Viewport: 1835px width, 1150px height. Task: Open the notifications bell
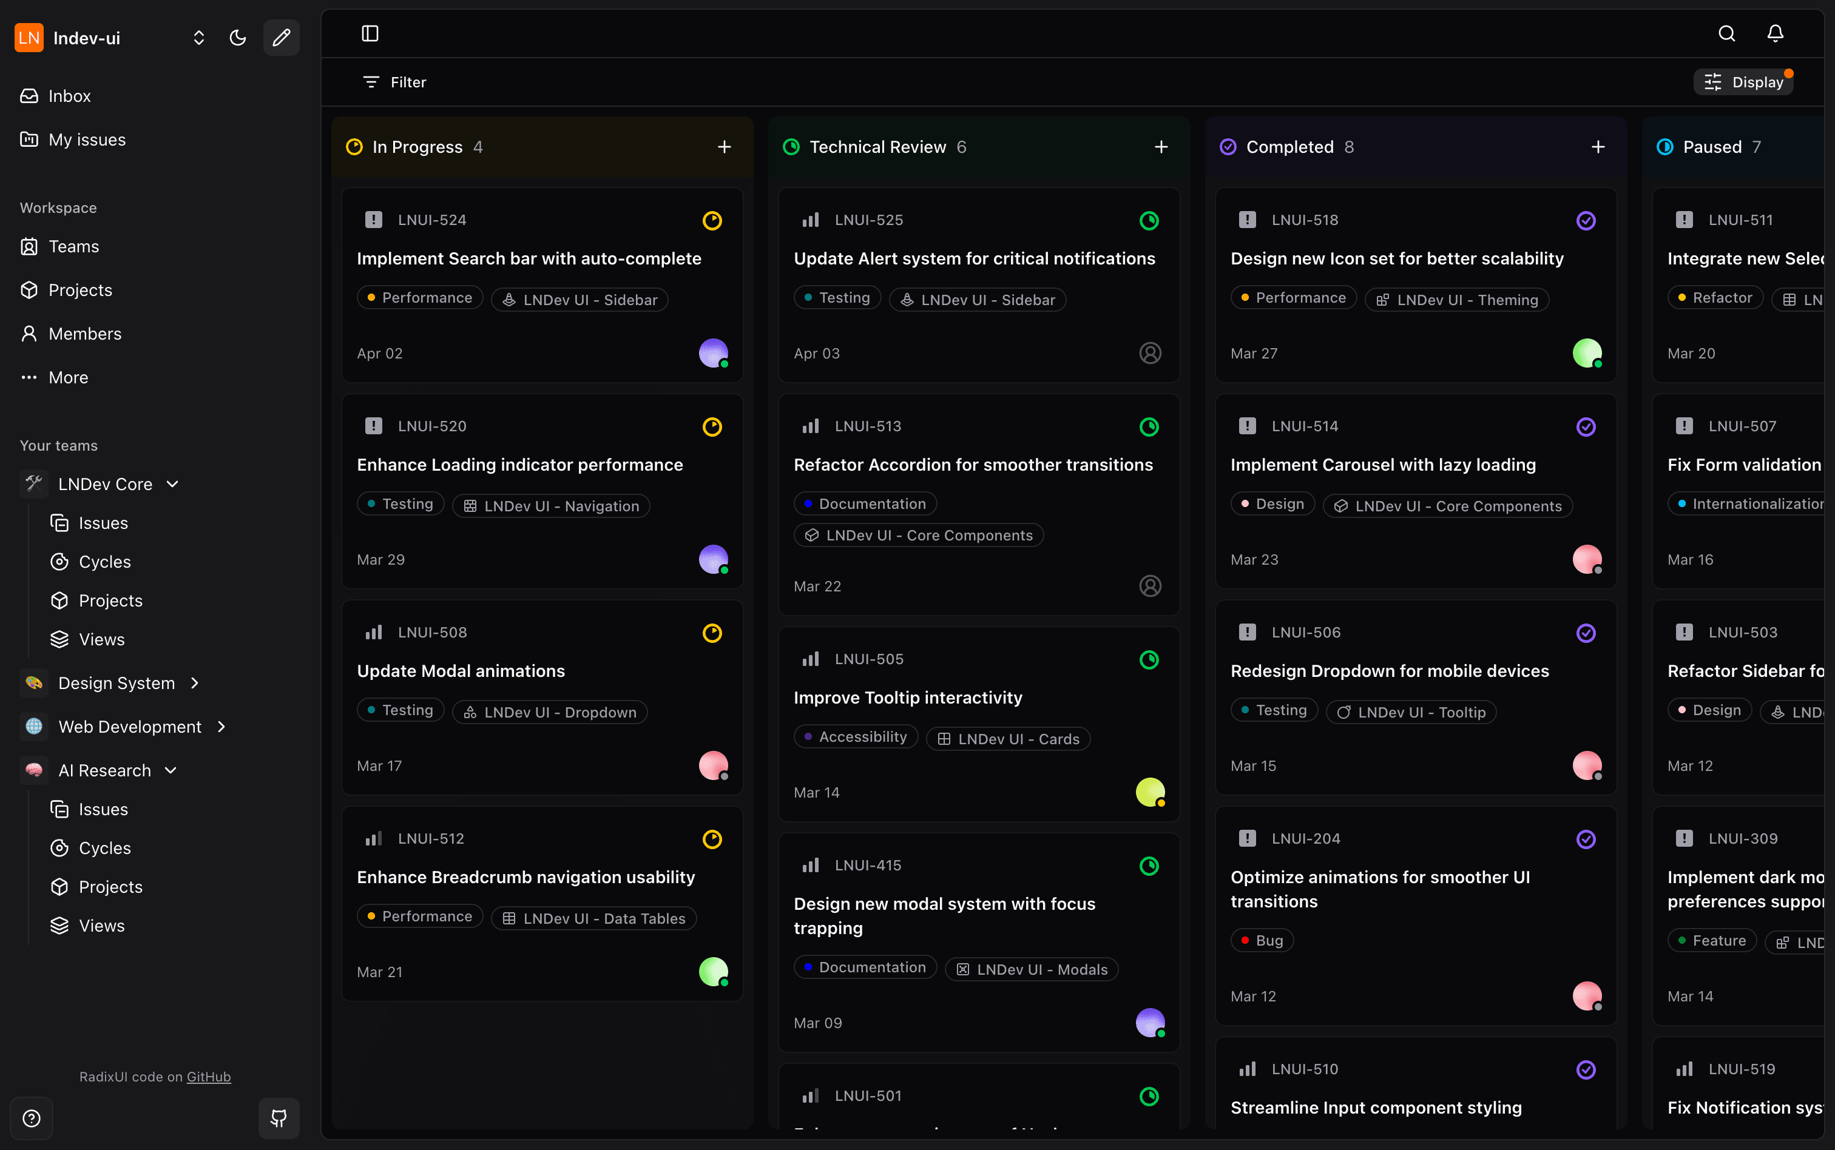1776,33
